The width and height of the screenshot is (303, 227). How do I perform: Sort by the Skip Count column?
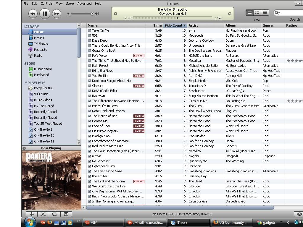[175, 25]
